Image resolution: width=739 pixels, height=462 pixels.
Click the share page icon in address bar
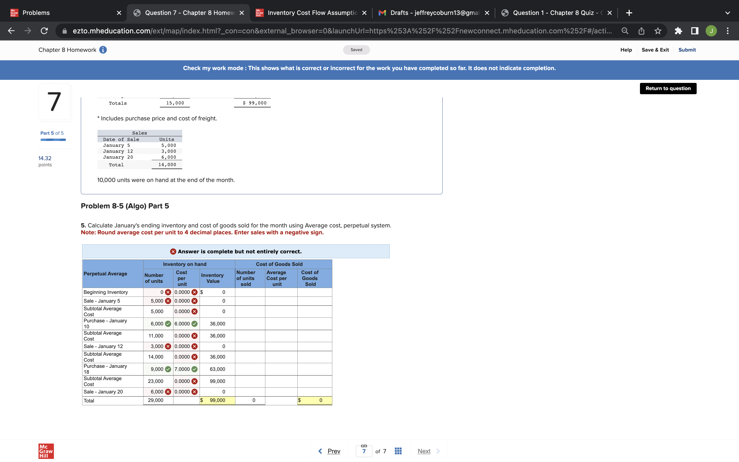coord(641,31)
